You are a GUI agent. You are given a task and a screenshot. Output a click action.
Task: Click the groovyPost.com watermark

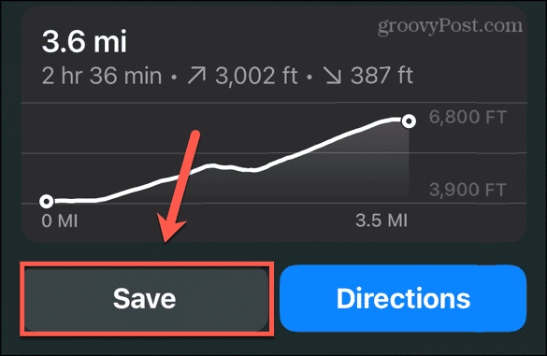[450, 25]
